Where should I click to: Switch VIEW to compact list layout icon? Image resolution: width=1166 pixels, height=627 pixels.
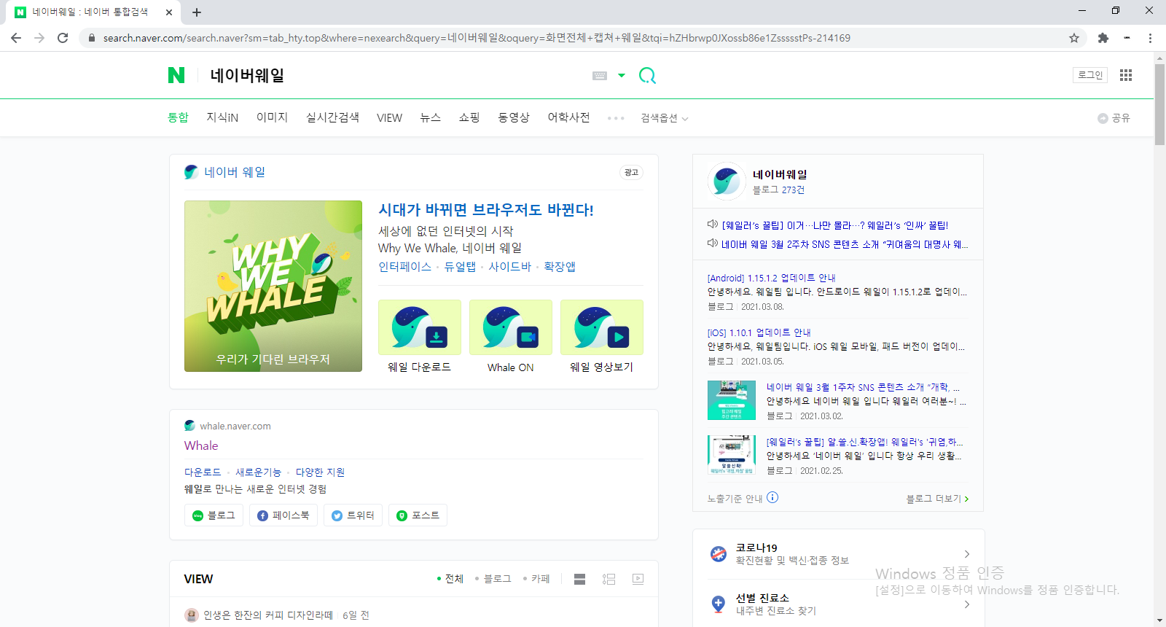[580, 579]
